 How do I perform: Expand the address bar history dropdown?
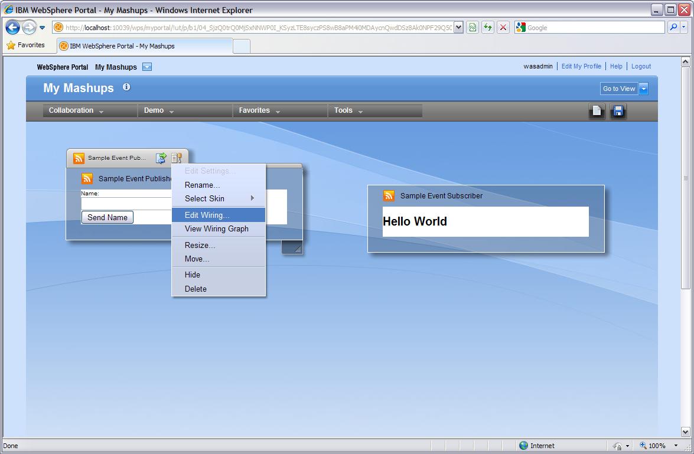coord(458,27)
